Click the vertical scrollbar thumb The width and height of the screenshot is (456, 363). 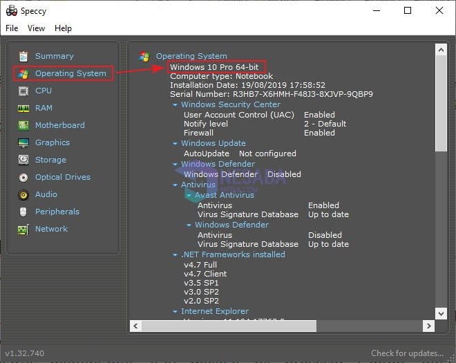pyautogui.click(x=441, y=103)
